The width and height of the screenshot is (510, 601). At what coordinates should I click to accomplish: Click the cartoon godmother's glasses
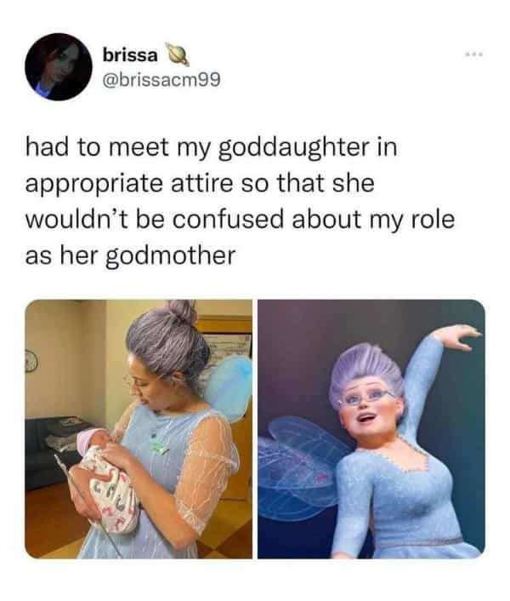366,398
